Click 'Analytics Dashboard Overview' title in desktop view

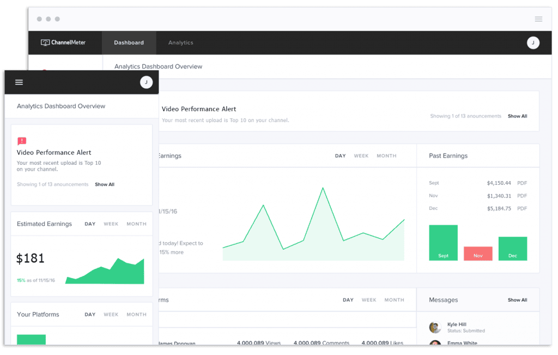[x=159, y=67]
